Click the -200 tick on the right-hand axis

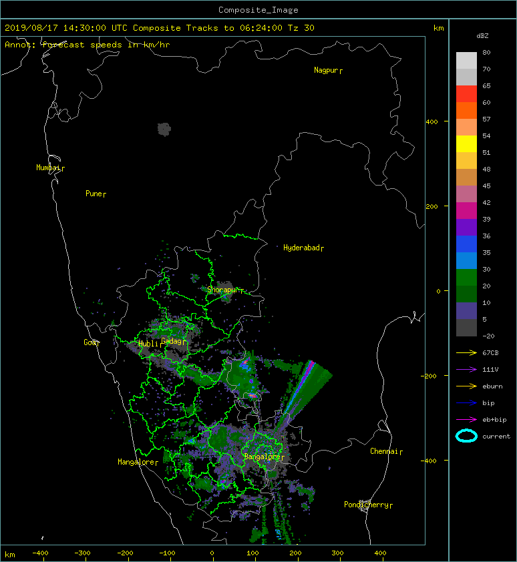(429, 376)
